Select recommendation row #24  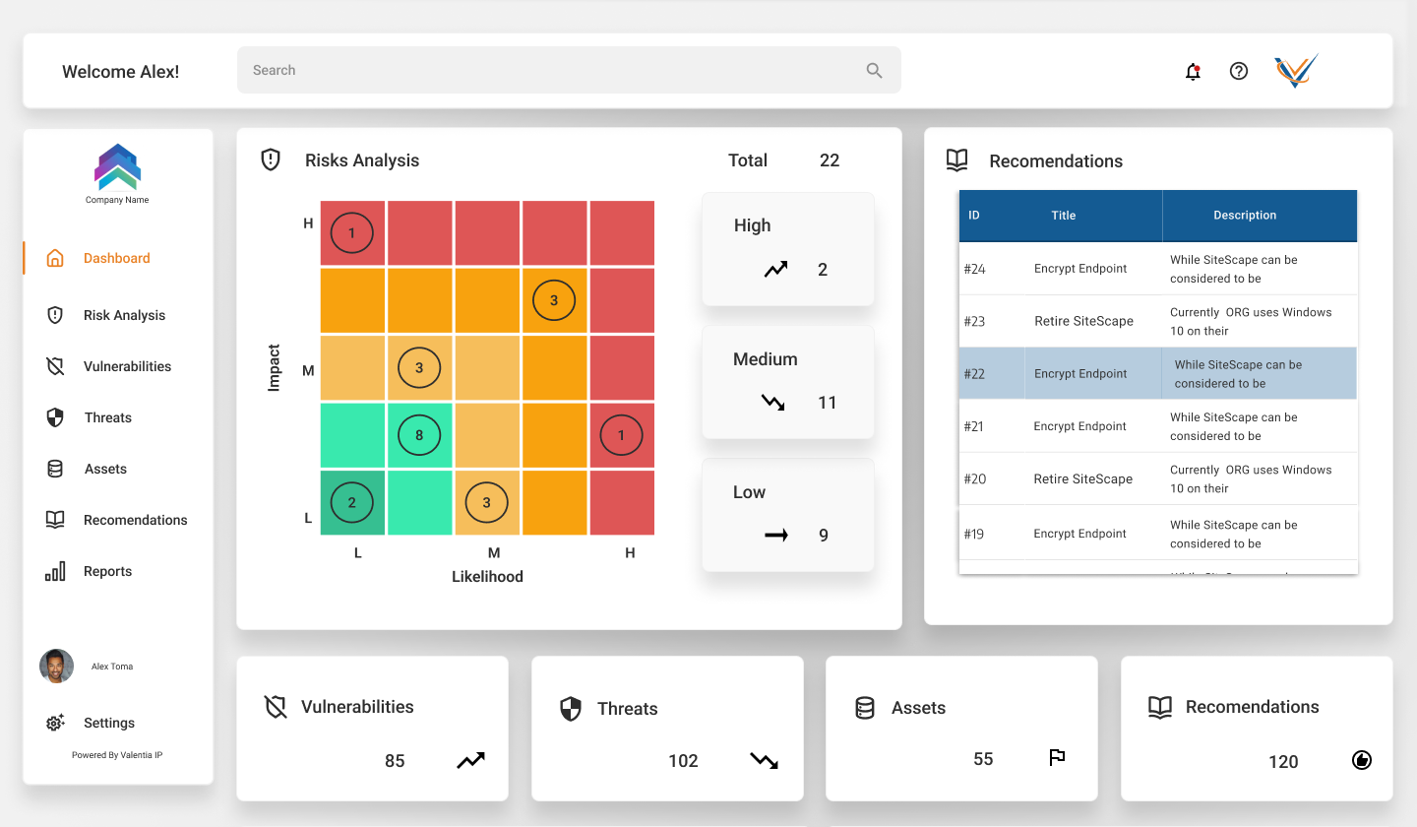[x=1158, y=269]
